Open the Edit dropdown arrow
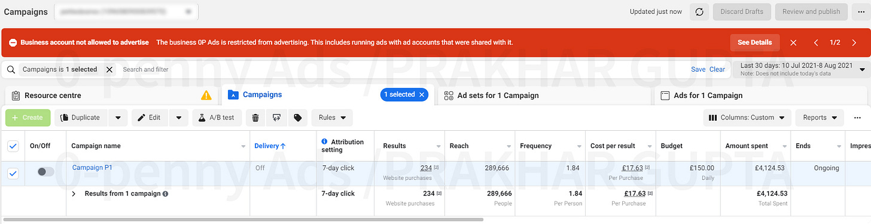Screen dimensions: 871x224 (179, 118)
